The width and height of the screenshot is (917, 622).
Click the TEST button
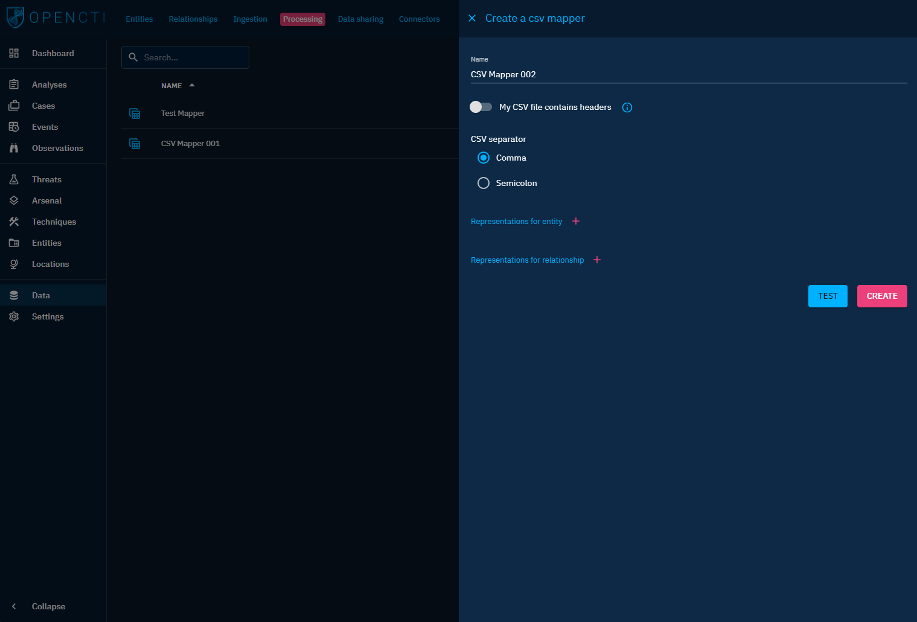(828, 296)
